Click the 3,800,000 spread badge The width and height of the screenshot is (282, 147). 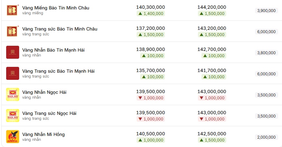coord(266,53)
